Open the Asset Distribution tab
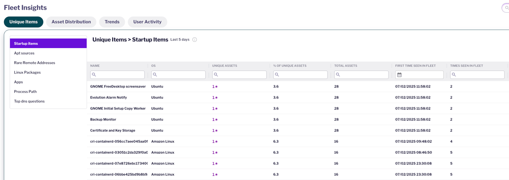The width and height of the screenshot is (509, 180). point(71,22)
